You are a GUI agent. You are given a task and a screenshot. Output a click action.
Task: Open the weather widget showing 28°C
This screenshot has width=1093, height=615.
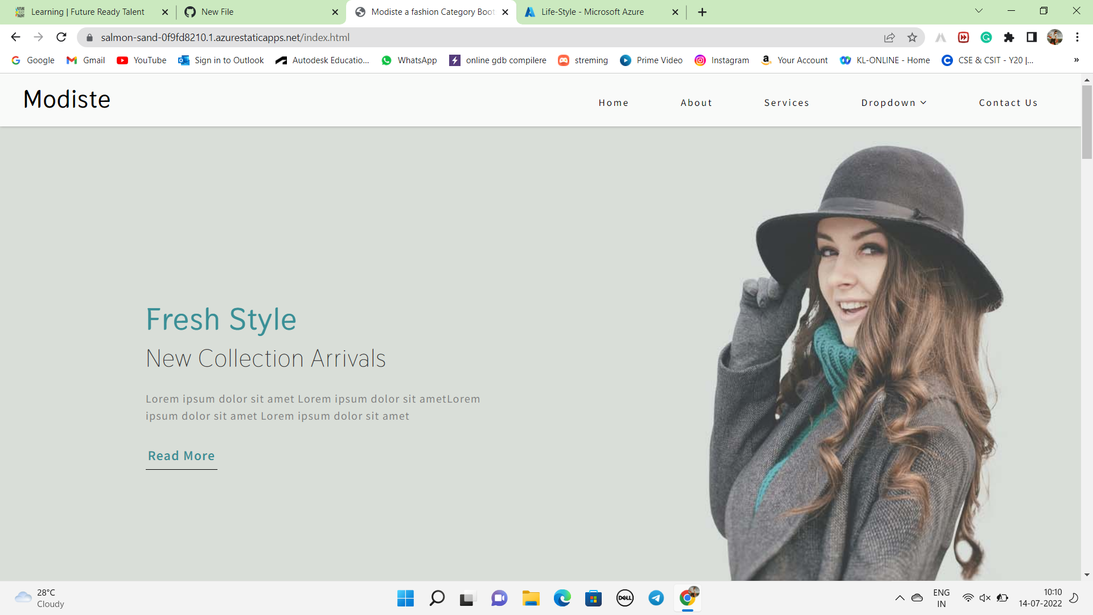40,598
